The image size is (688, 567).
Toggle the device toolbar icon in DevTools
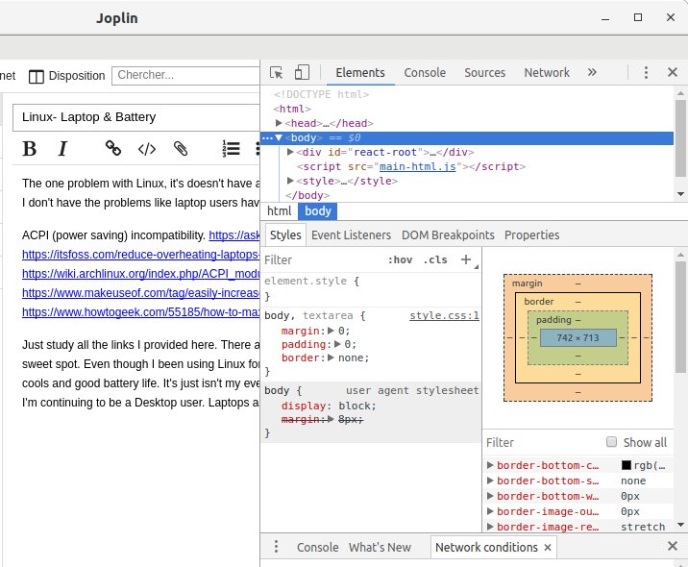click(x=302, y=72)
